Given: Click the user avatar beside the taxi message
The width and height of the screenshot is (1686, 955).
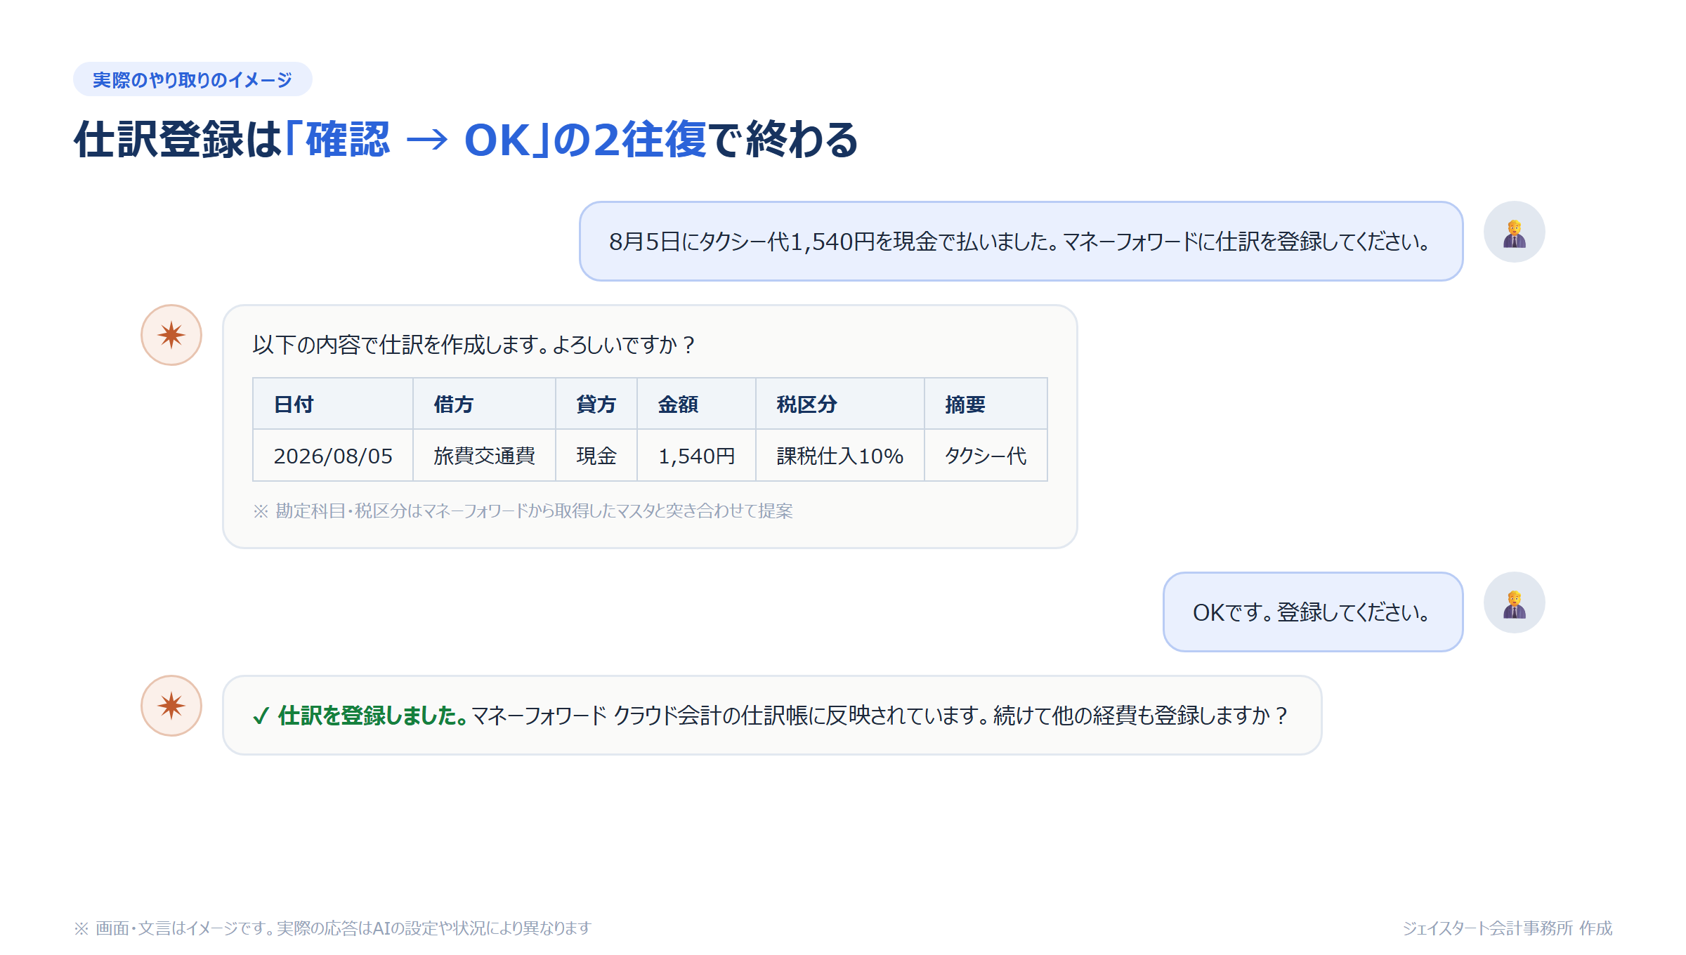Looking at the screenshot, I should tap(1514, 232).
